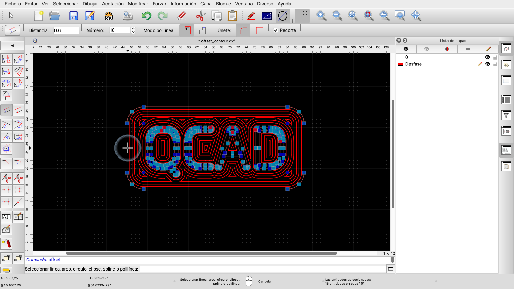Click the Distancia input field
The height and width of the screenshot is (289, 514).
click(x=66, y=30)
